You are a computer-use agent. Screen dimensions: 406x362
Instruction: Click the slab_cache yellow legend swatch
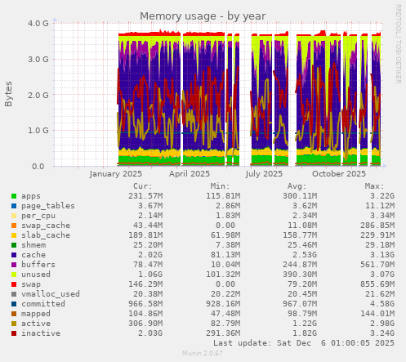coord(14,235)
